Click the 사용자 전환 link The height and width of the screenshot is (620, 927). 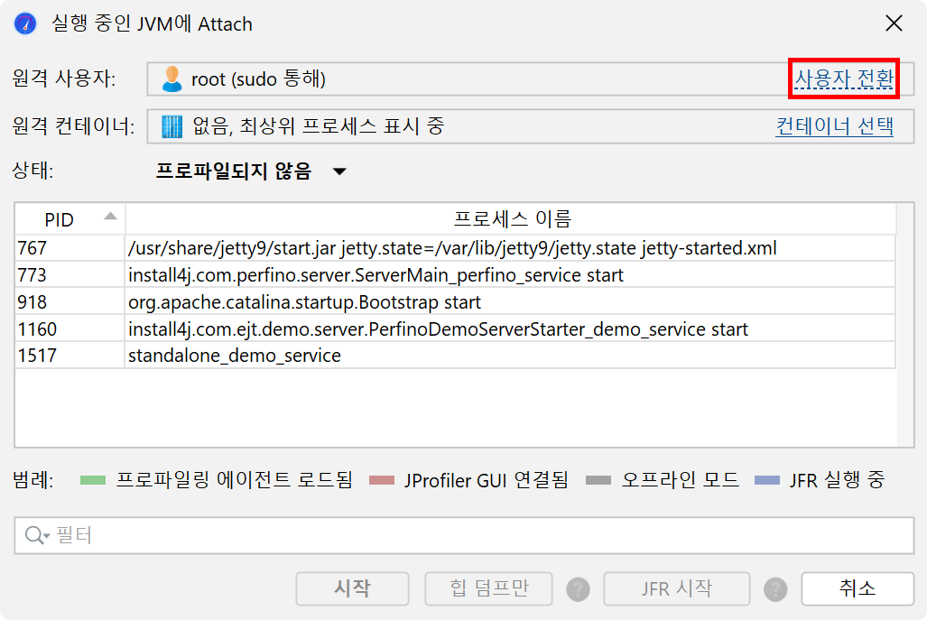(x=844, y=79)
